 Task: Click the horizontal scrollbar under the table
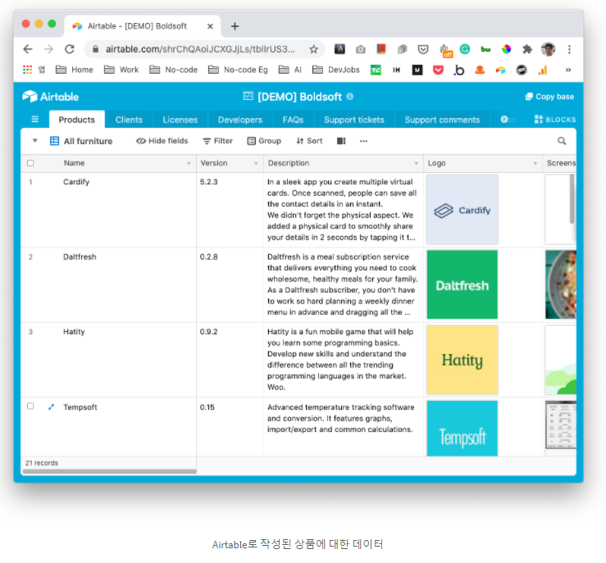point(109,471)
